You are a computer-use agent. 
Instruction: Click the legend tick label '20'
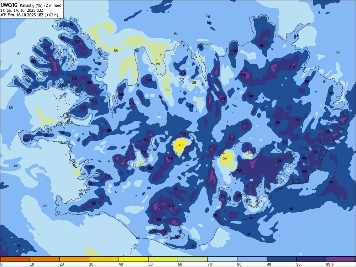[62, 264]
